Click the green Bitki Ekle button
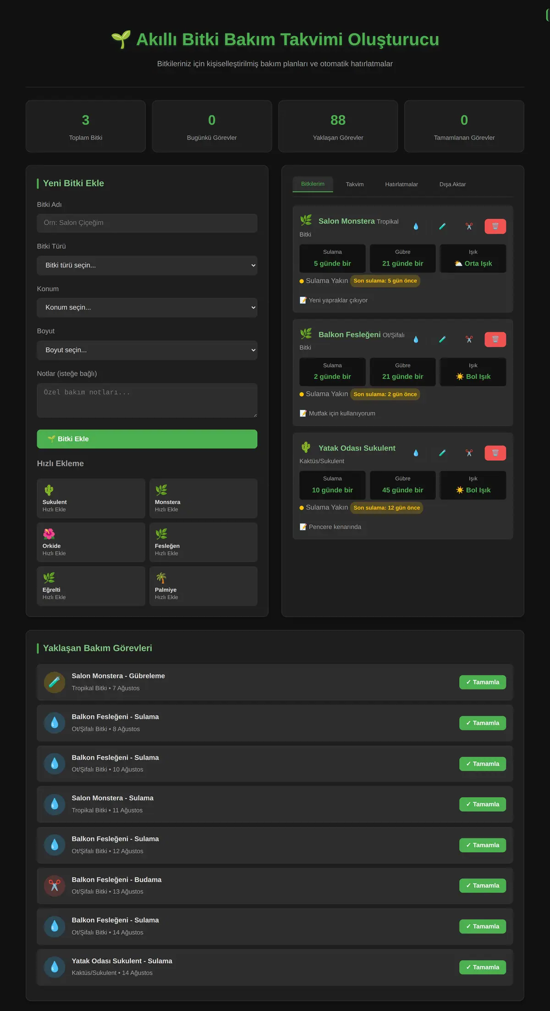The image size is (550, 1011). click(x=147, y=439)
